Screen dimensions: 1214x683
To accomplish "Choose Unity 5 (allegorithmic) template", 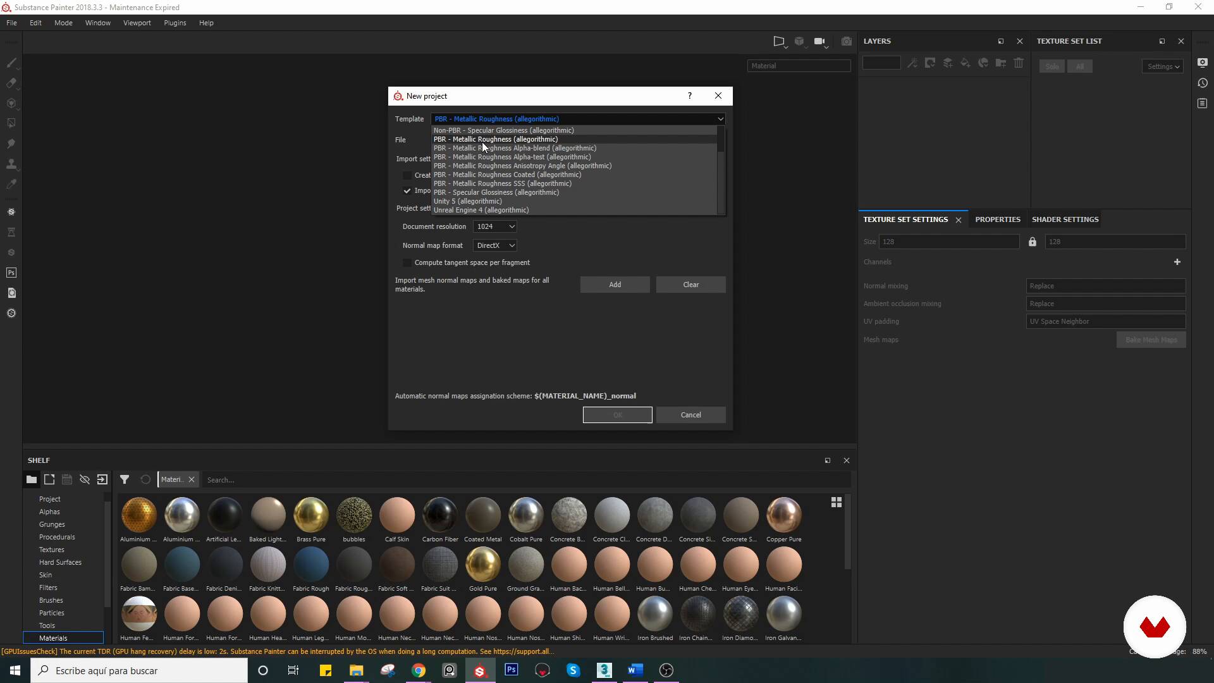I will [574, 201].
